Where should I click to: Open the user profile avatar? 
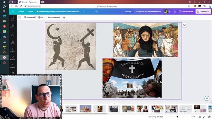pos(166,12)
